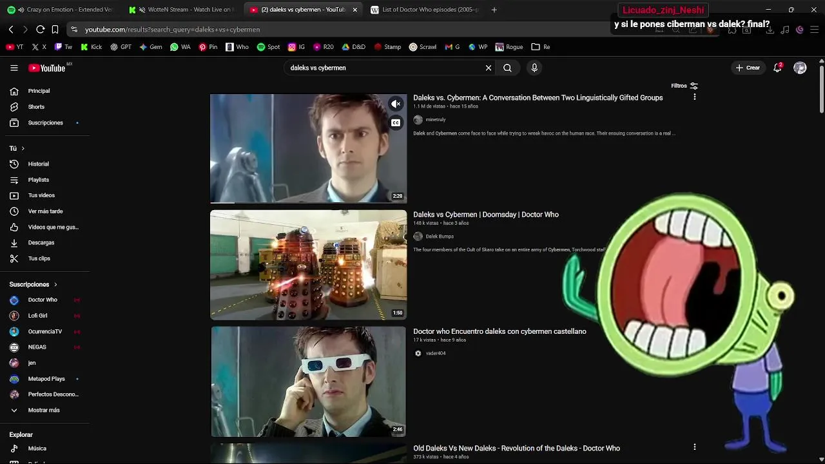
Task: Open the Metapod Plays subscription
Action: pyautogui.click(x=45, y=379)
